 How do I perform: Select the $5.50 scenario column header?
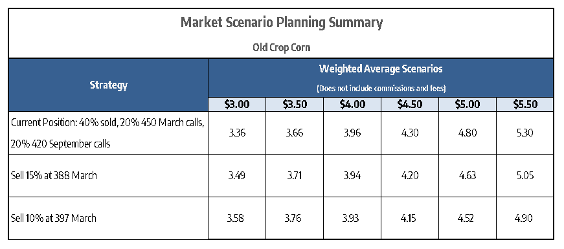pyautogui.click(x=525, y=105)
